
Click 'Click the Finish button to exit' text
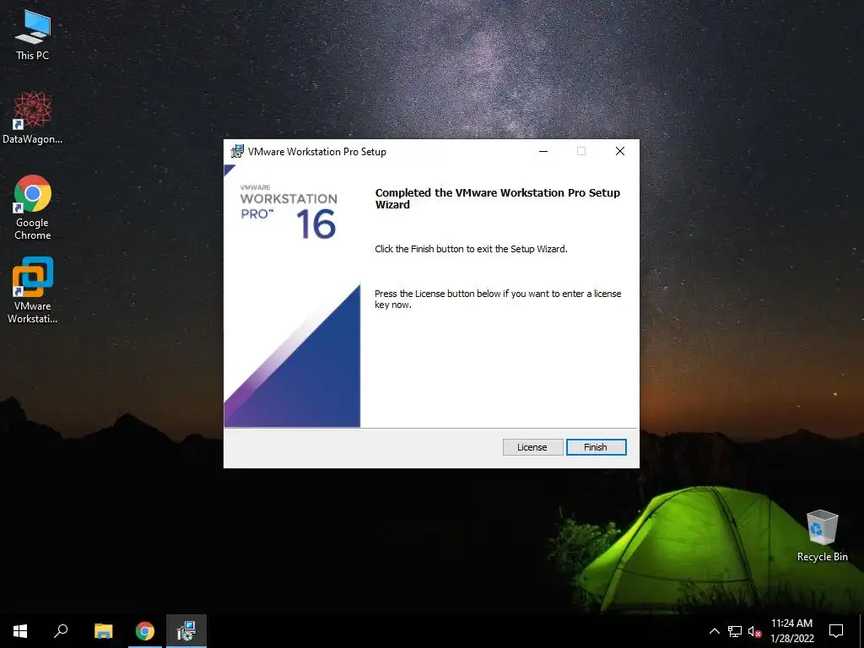pyautogui.click(x=471, y=249)
